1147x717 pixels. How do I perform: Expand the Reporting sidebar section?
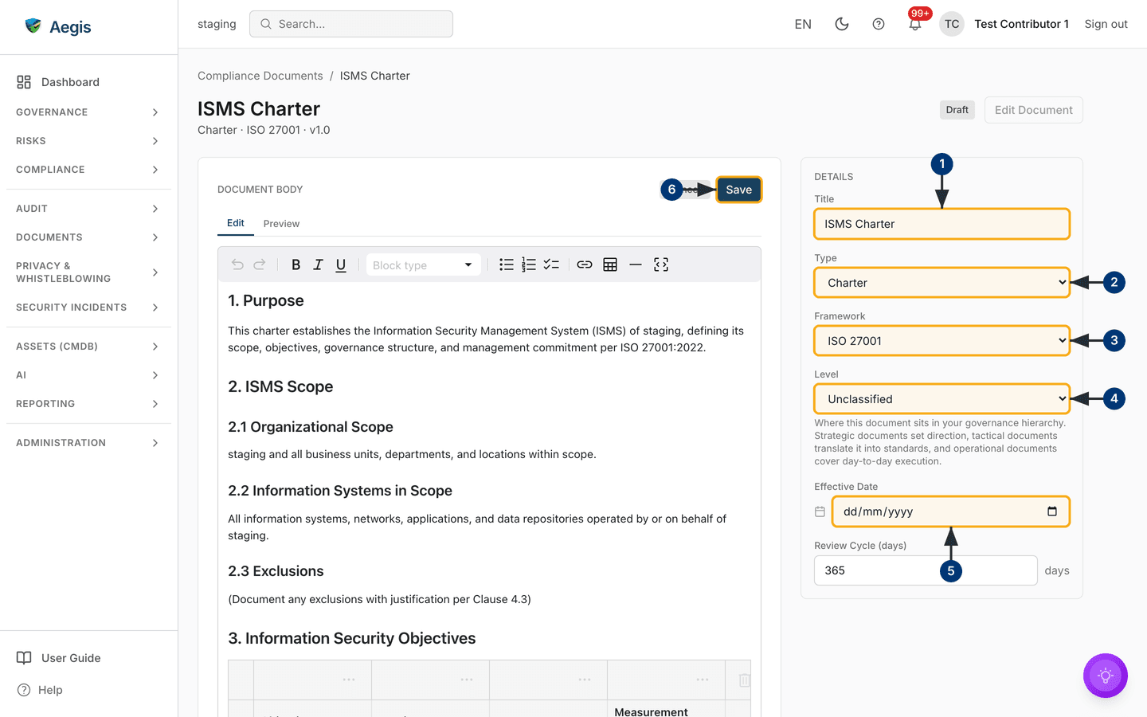coord(88,404)
